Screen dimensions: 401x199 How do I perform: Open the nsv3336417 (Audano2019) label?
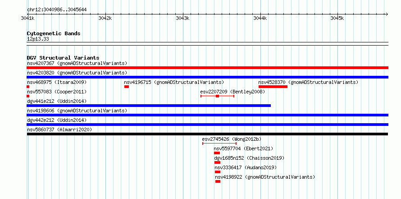coord(246,167)
